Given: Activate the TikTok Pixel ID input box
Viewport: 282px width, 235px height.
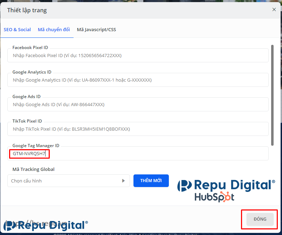Looking at the screenshot, I should tap(138, 129).
